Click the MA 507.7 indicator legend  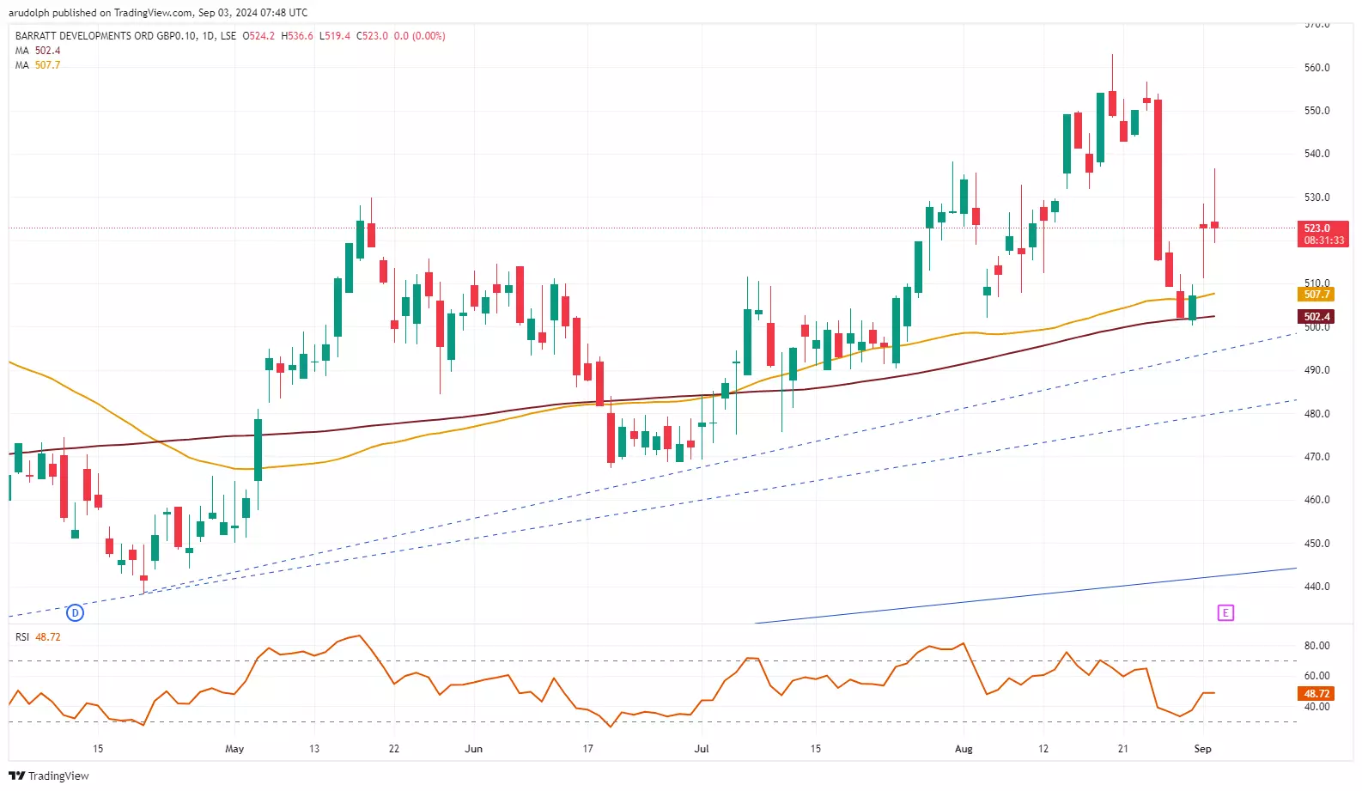[38, 65]
